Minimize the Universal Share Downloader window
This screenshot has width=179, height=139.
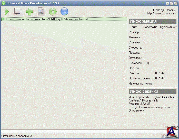coord(167,3)
